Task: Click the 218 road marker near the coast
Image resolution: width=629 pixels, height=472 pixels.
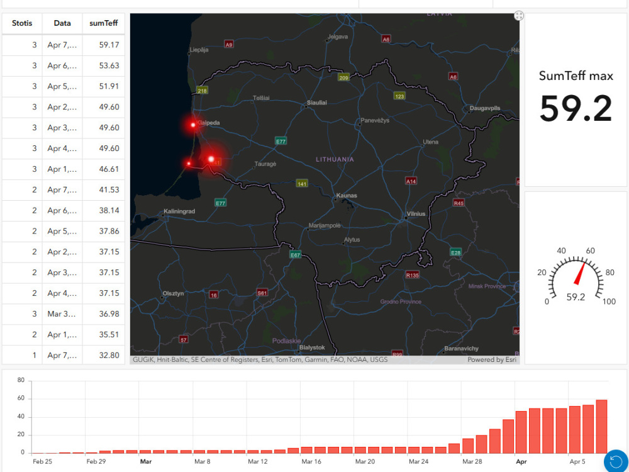Action: [x=201, y=90]
